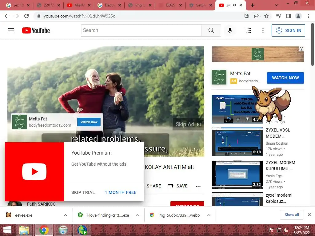The width and height of the screenshot is (315, 236).
Task: Click SIGN IN button
Action: coord(288,30)
